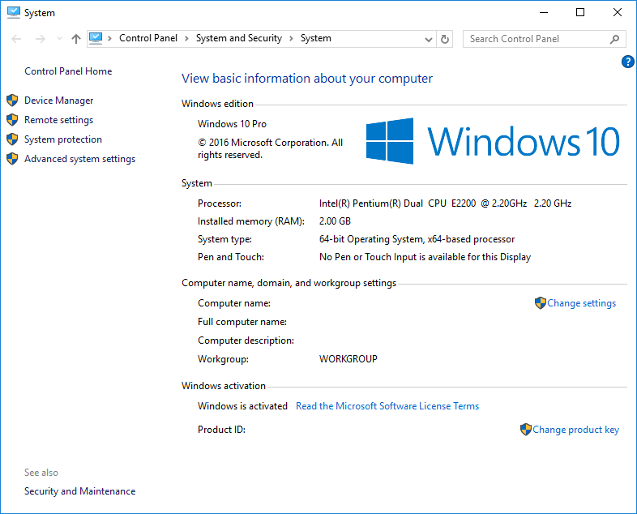Viewport: 637px width, 514px height.
Task: Click the Windows is activated text
Action: [x=242, y=406]
